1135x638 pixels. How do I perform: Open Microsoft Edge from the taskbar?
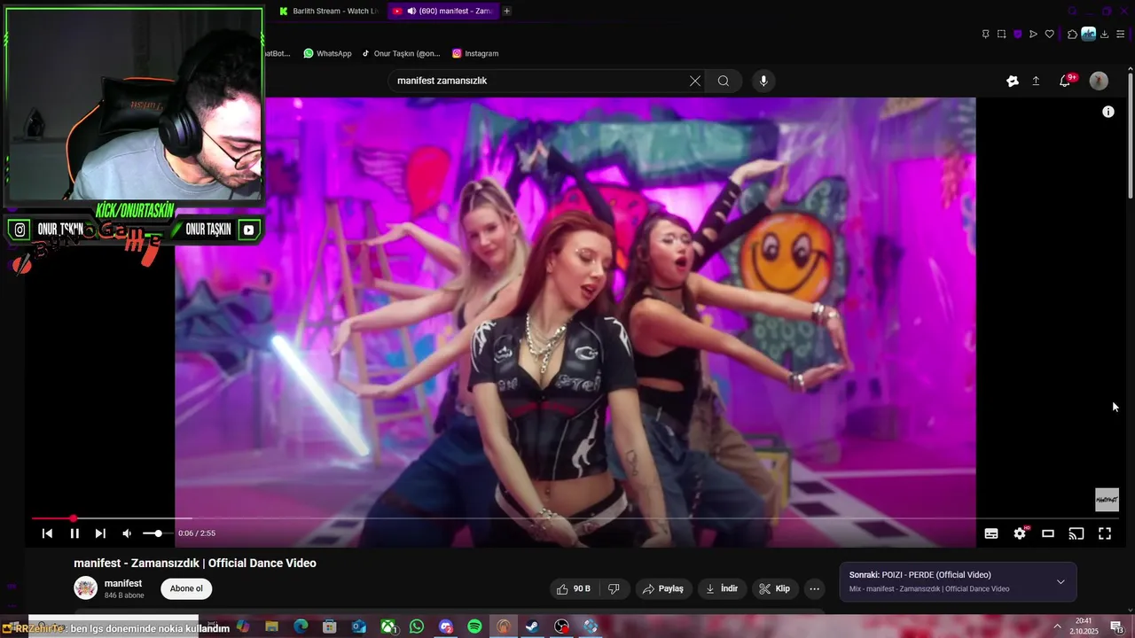[301, 626]
